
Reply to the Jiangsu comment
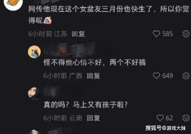[78, 34]
